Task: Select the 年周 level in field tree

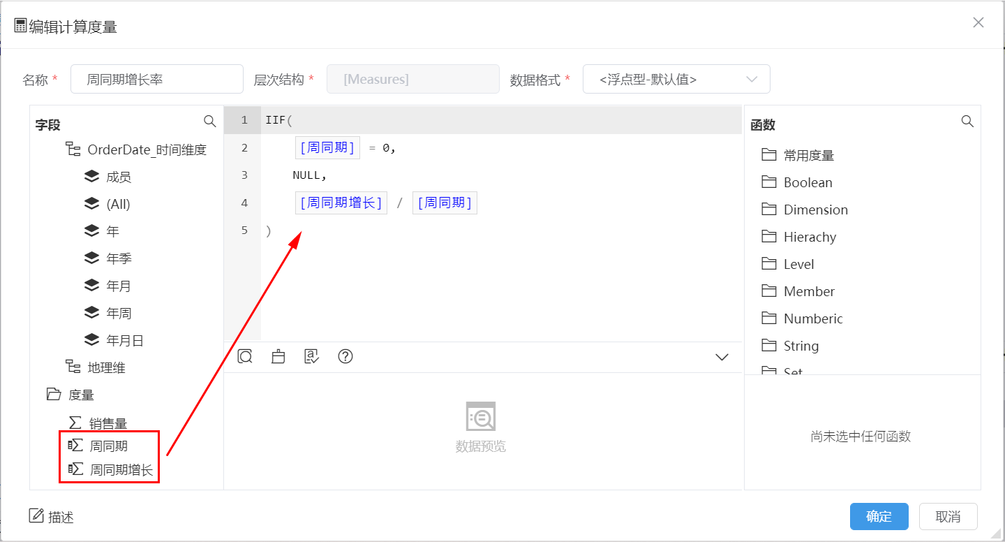Action: [119, 313]
